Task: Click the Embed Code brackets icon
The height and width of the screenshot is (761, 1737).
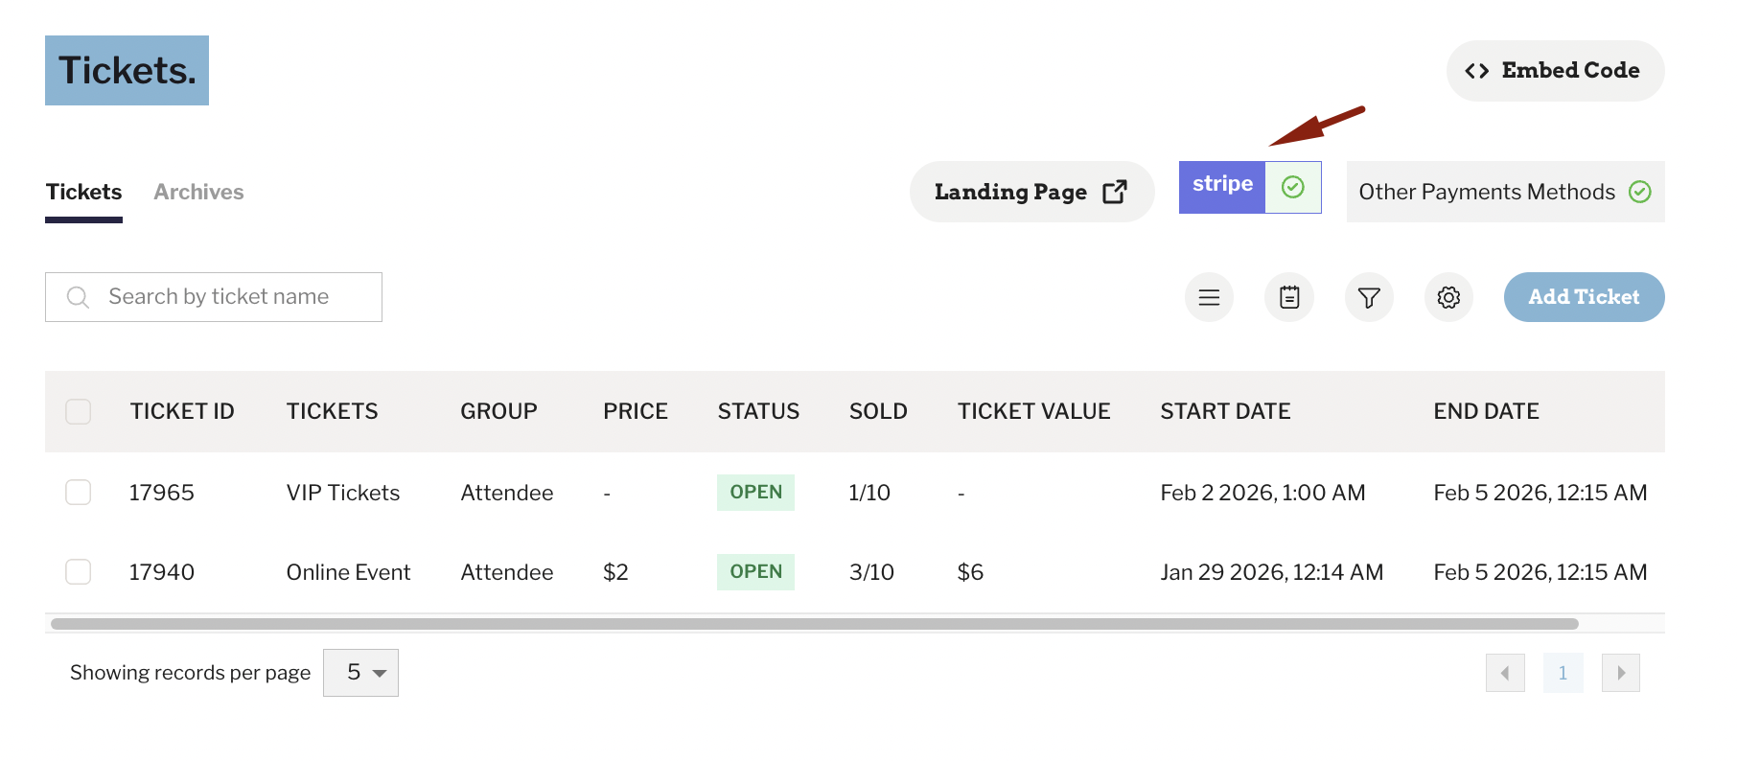Action: pyautogui.click(x=1476, y=71)
